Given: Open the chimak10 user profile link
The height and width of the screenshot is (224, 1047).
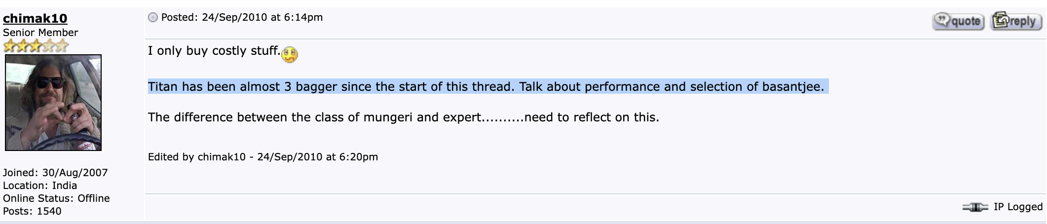Looking at the screenshot, I should (x=35, y=18).
